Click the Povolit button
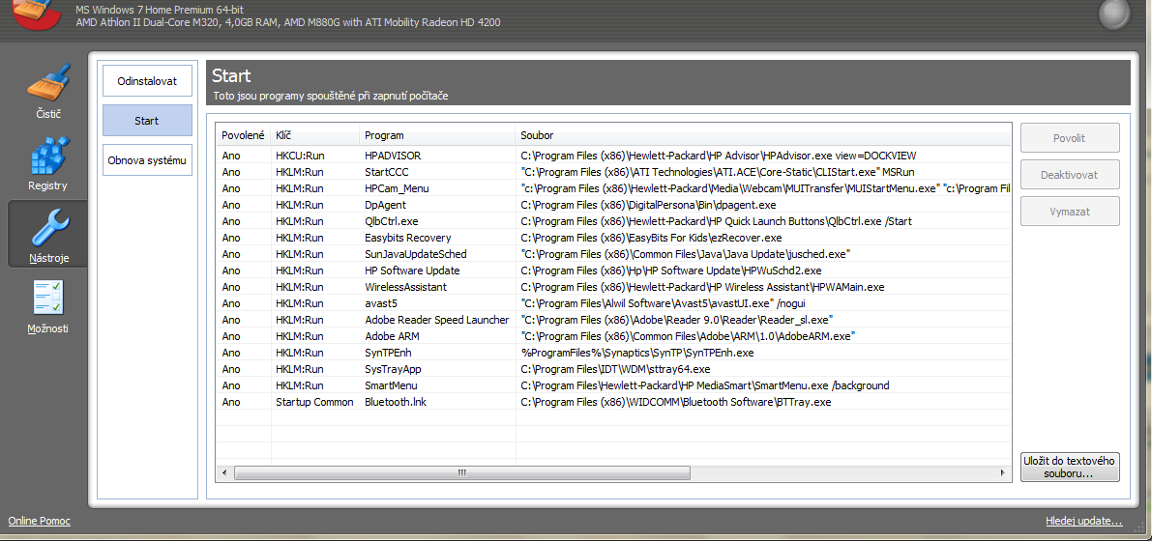Viewport: 1152px width, 541px height. coord(1069,138)
